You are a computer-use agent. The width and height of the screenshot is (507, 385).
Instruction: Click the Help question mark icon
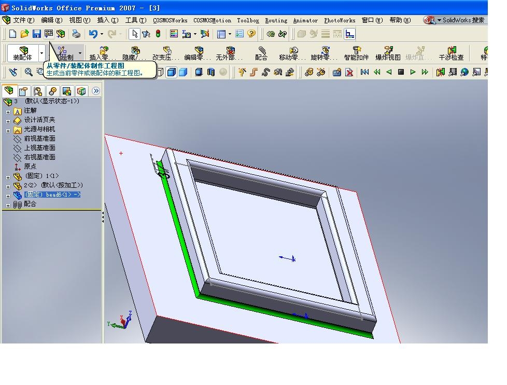click(251, 34)
